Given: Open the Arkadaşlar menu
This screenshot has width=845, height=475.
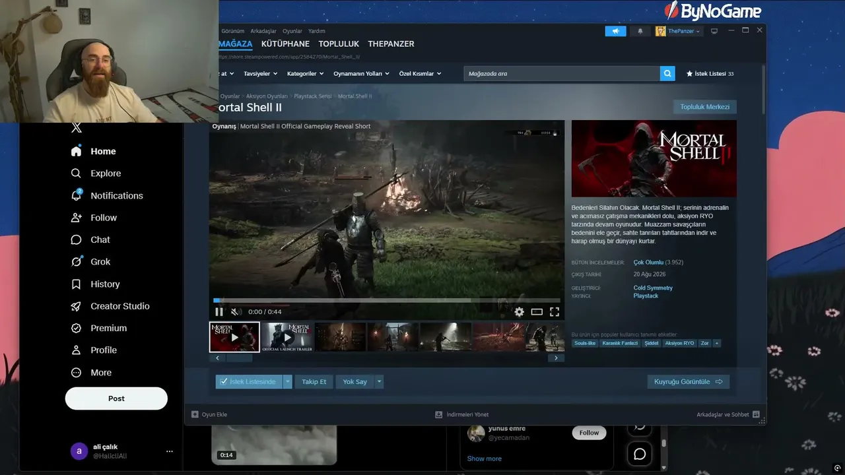Looking at the screenshot, I should click(x=263, y=31).
